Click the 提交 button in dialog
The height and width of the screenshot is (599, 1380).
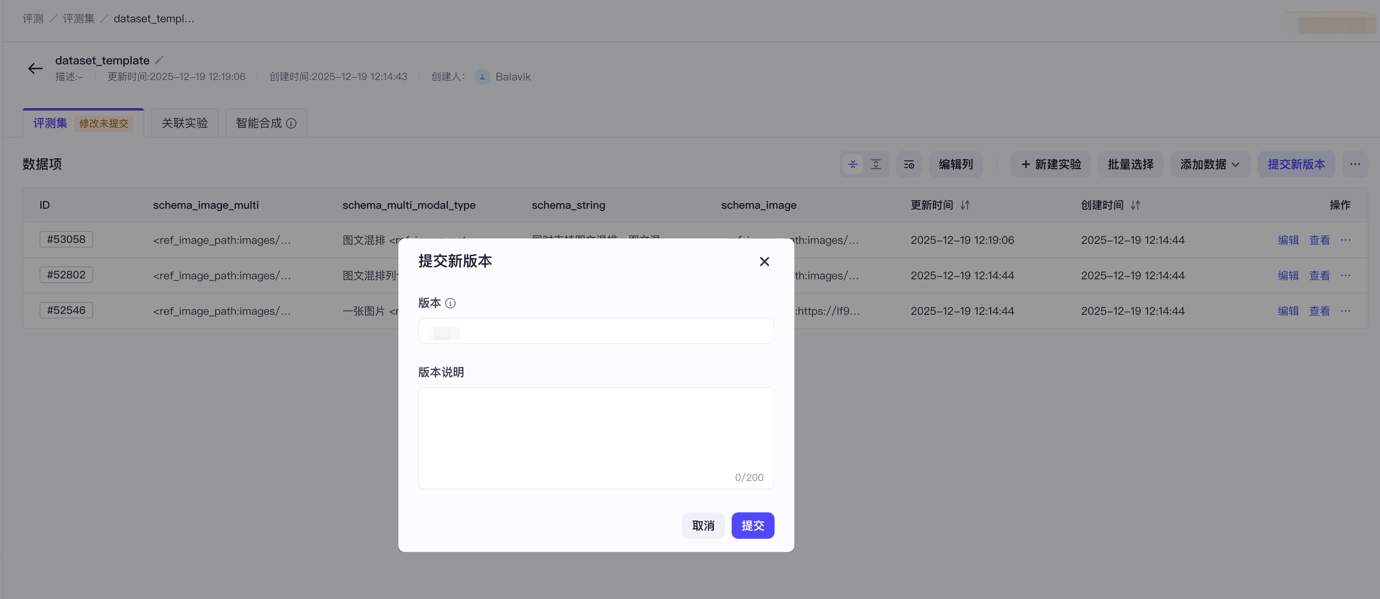tap(753, 526)
